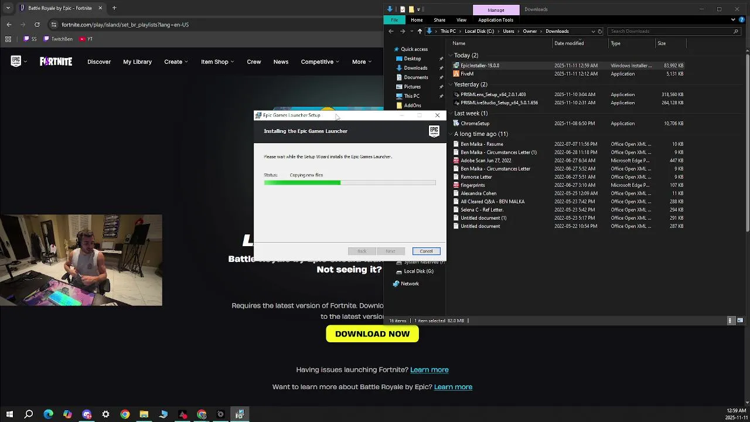This screenshot has width=750, height=422.
Task: Expand the Create menu on Fortnite site
Action: (x=176, y=62)
